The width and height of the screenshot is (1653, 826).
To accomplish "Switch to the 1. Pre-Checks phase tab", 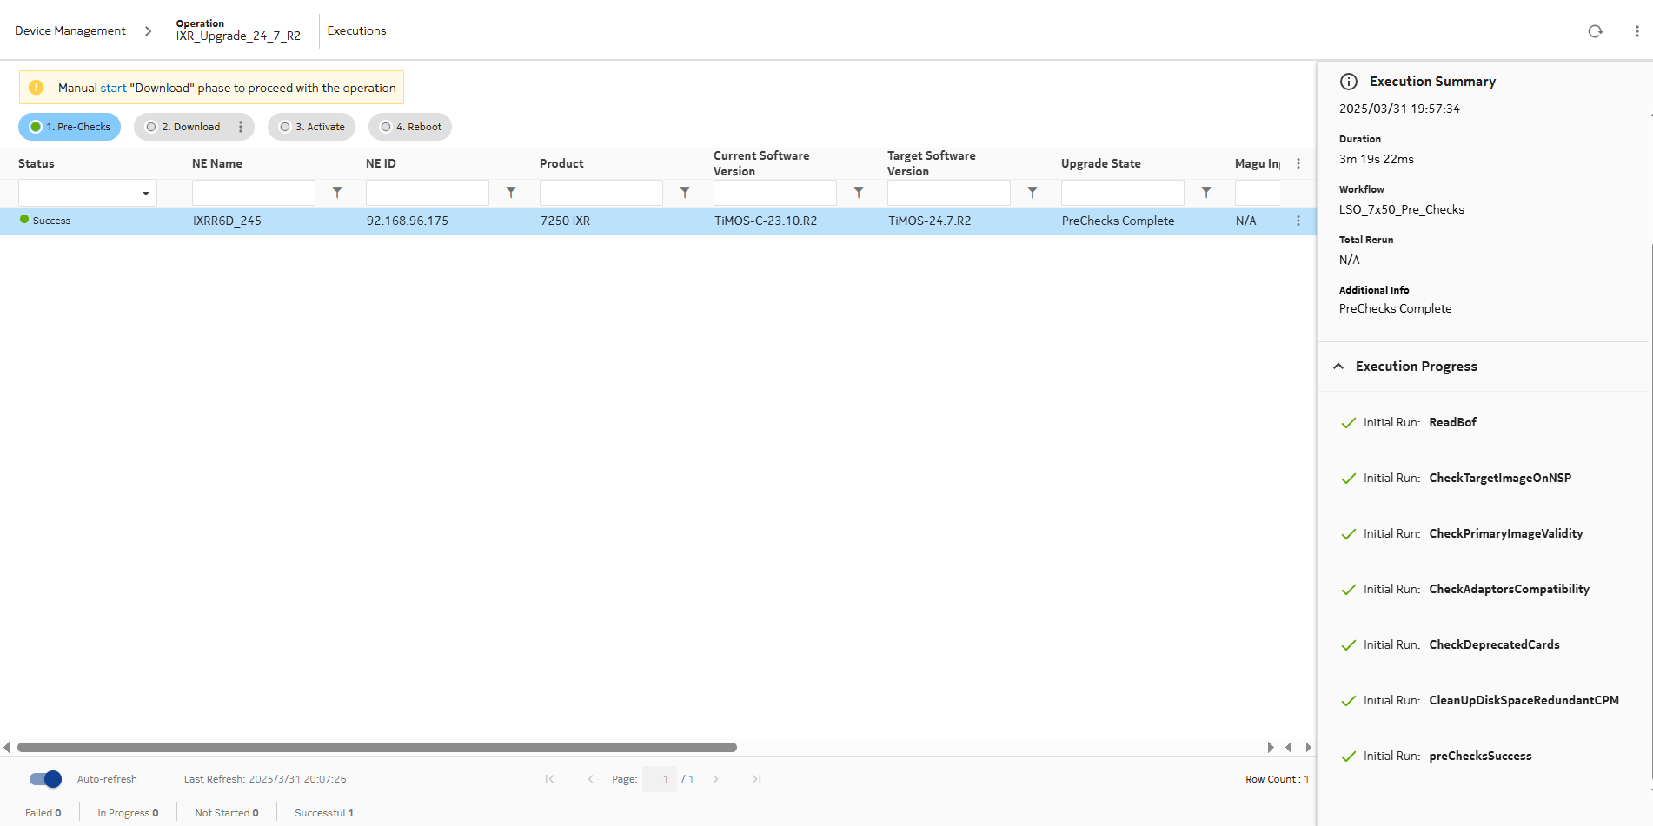I will 70,127.
